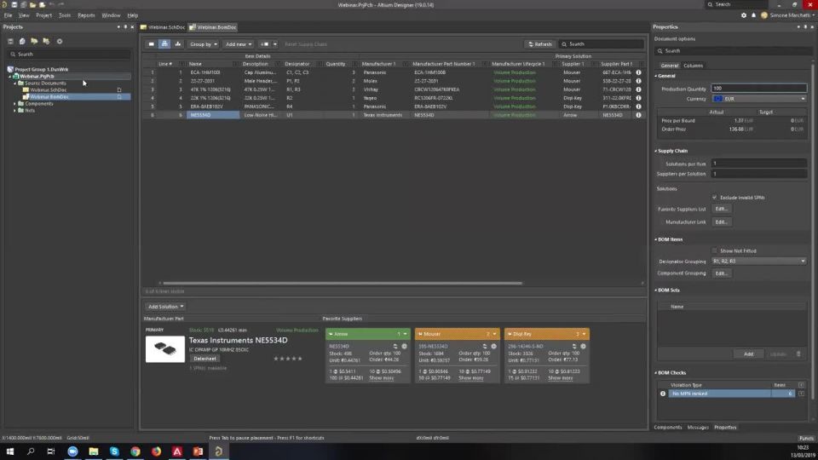818x460 pixels.
Task: Switch to Webinar.SchDoc tab
Action: click(x=164, y=27)
